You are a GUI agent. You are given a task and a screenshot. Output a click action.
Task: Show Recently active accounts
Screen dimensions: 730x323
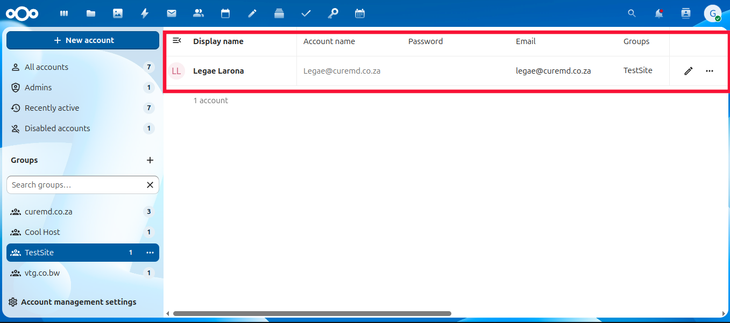(x=83, y=108)
